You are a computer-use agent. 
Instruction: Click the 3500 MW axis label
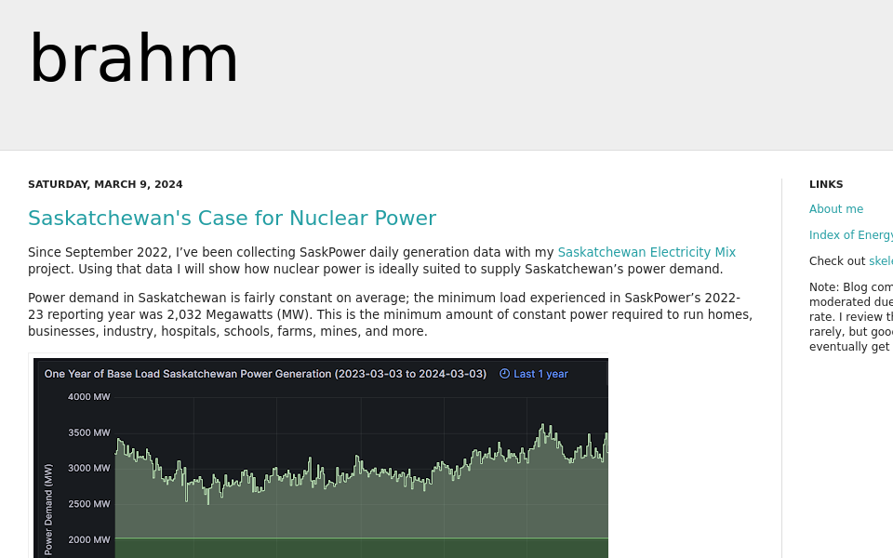(x=88, y=432)
